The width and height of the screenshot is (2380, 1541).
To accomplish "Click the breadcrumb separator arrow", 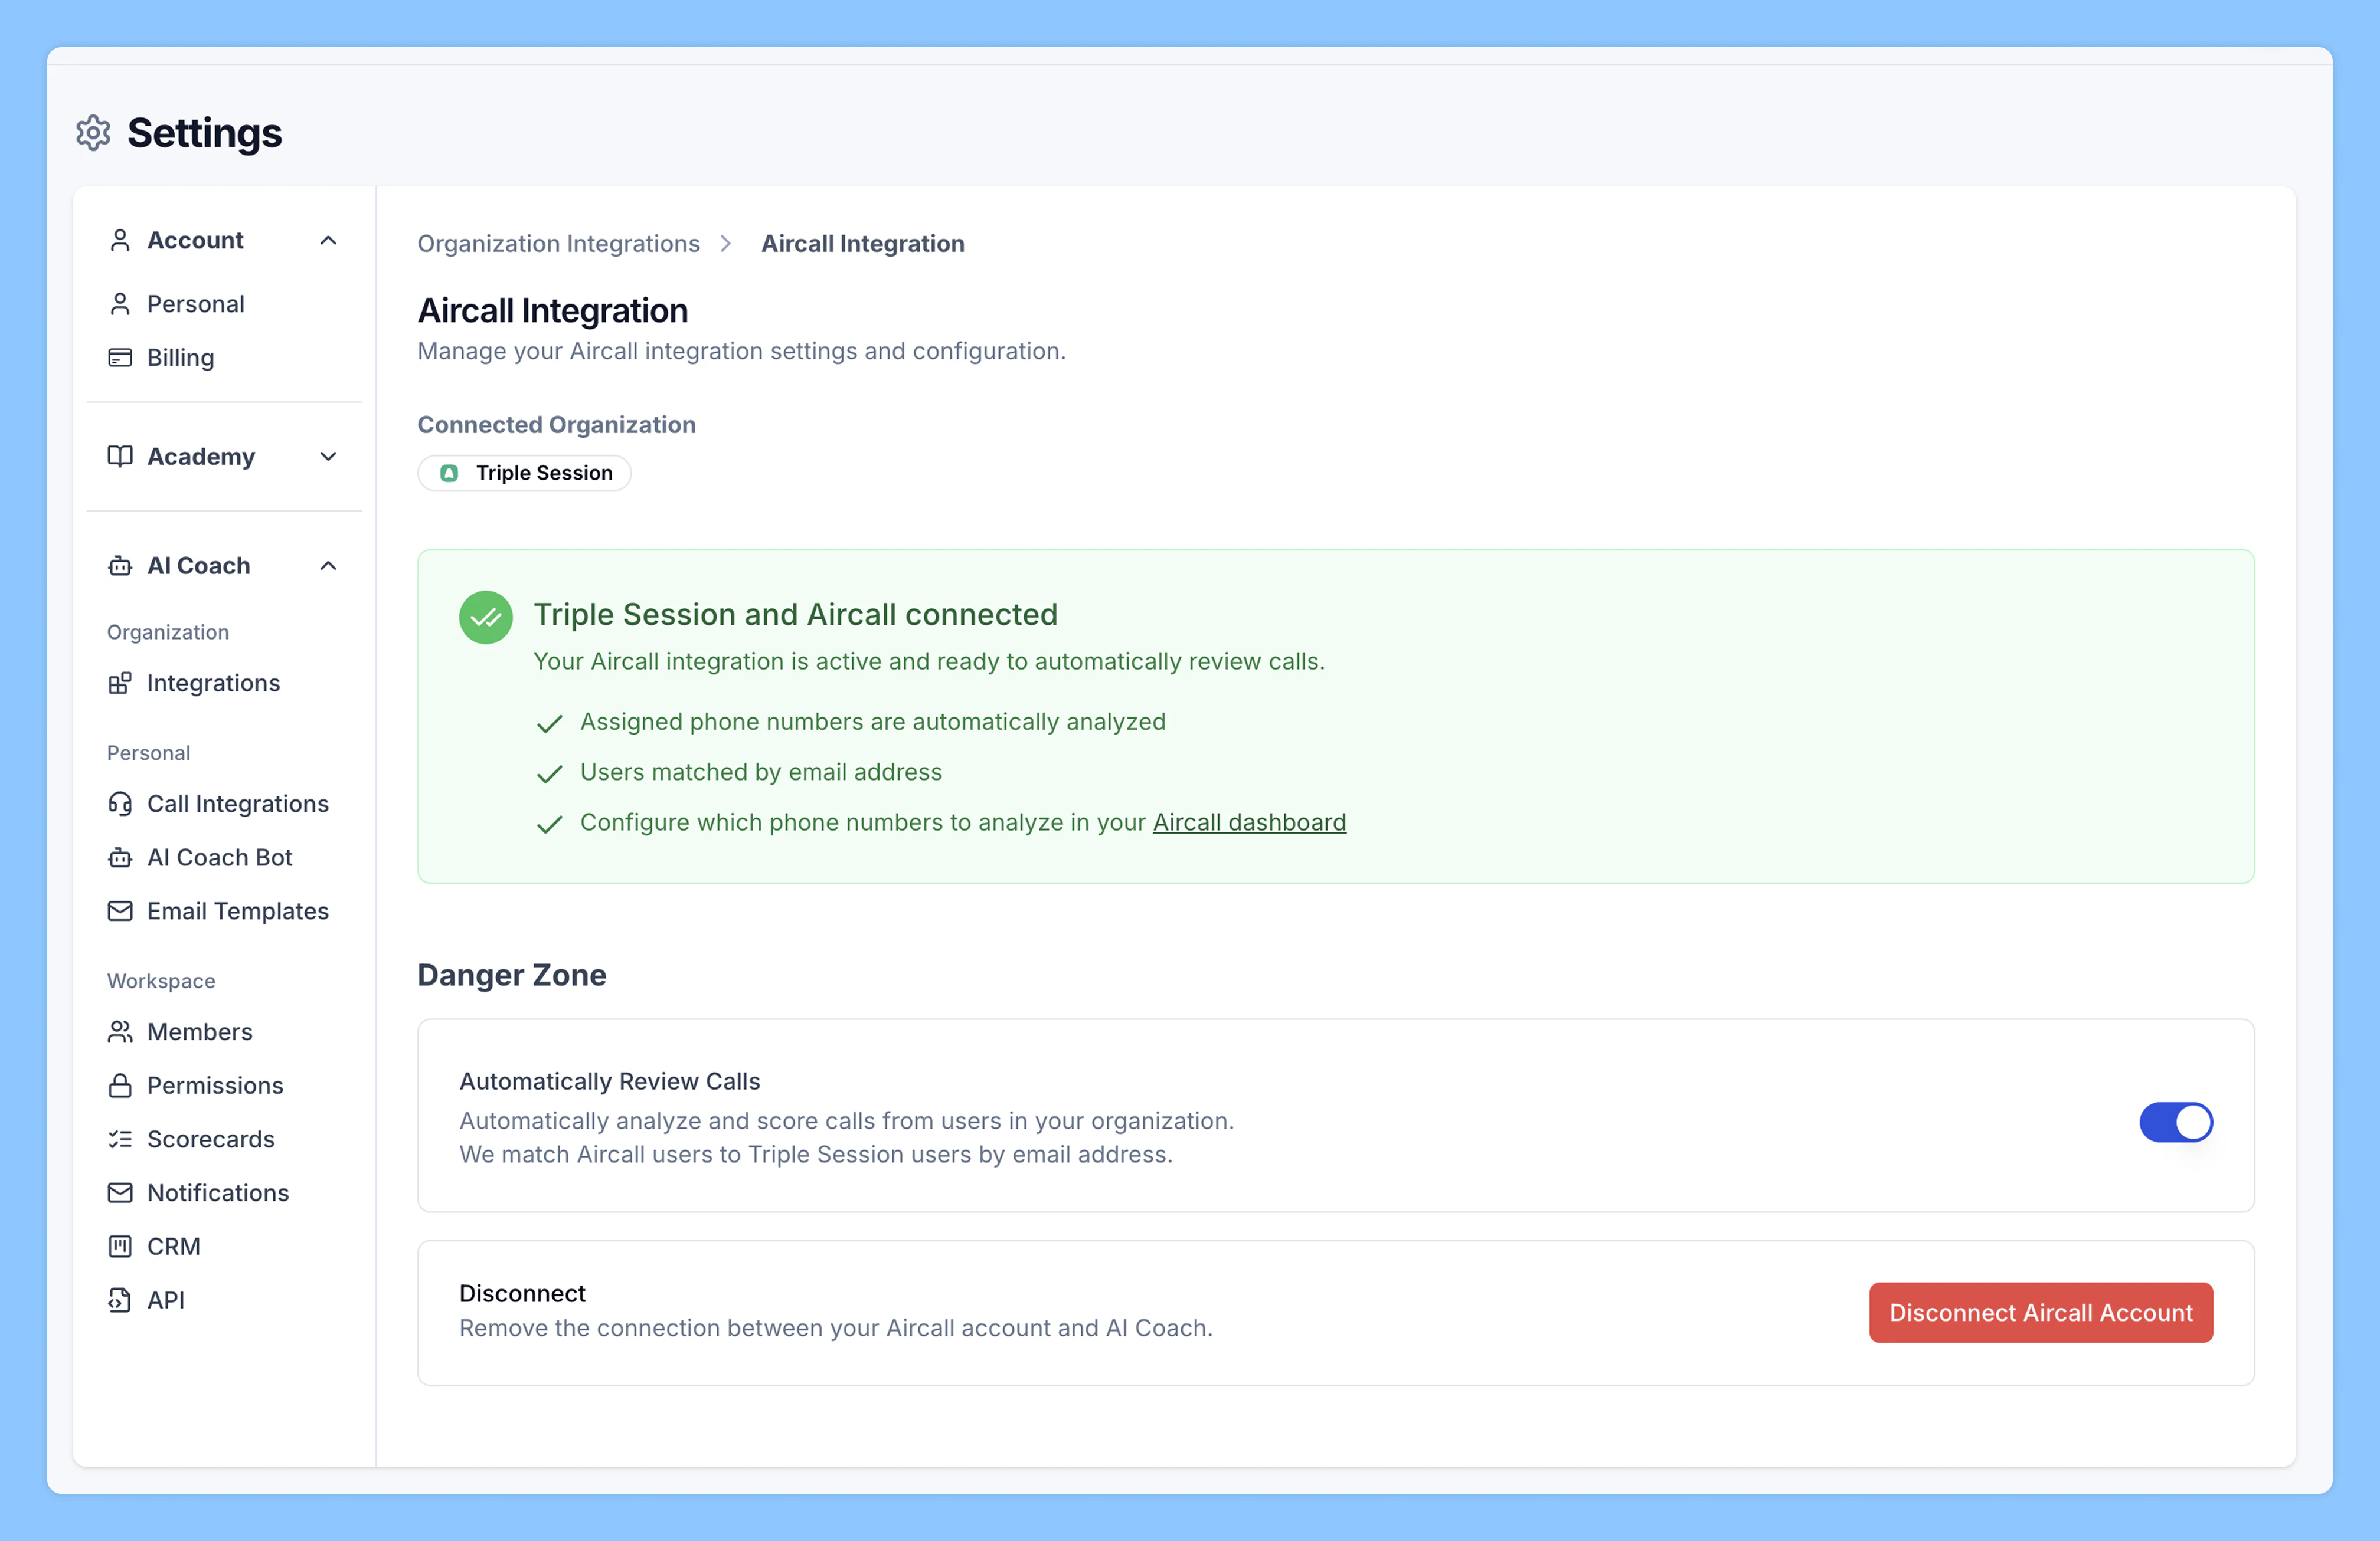I will [726, 244].
